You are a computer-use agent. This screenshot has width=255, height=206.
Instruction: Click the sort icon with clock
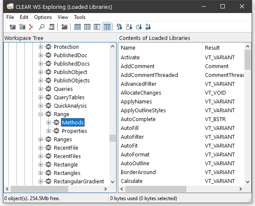[138, 27]
